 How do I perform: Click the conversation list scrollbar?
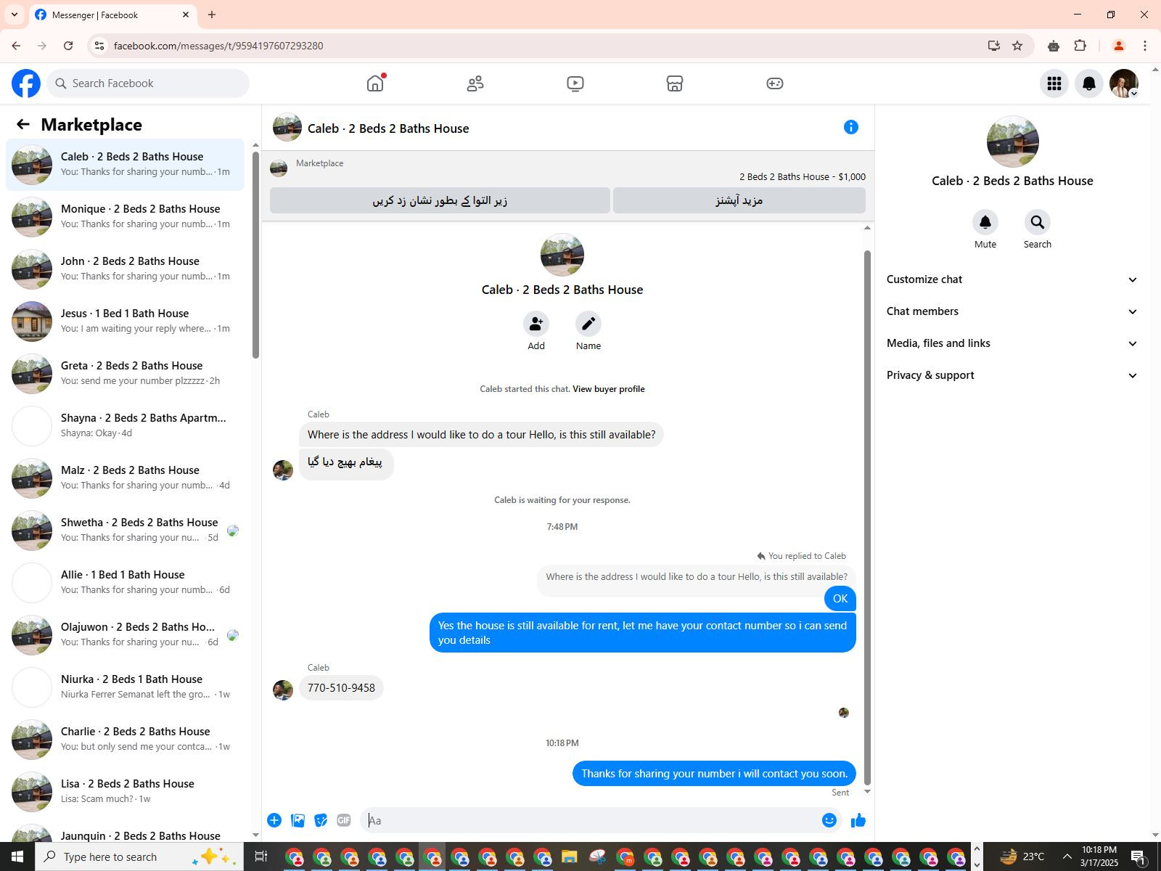click(255, 255)
